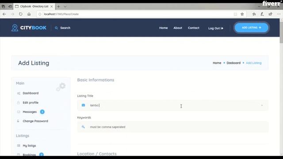Open the tab preview dropdown chevron

click(x=65, y=7)
